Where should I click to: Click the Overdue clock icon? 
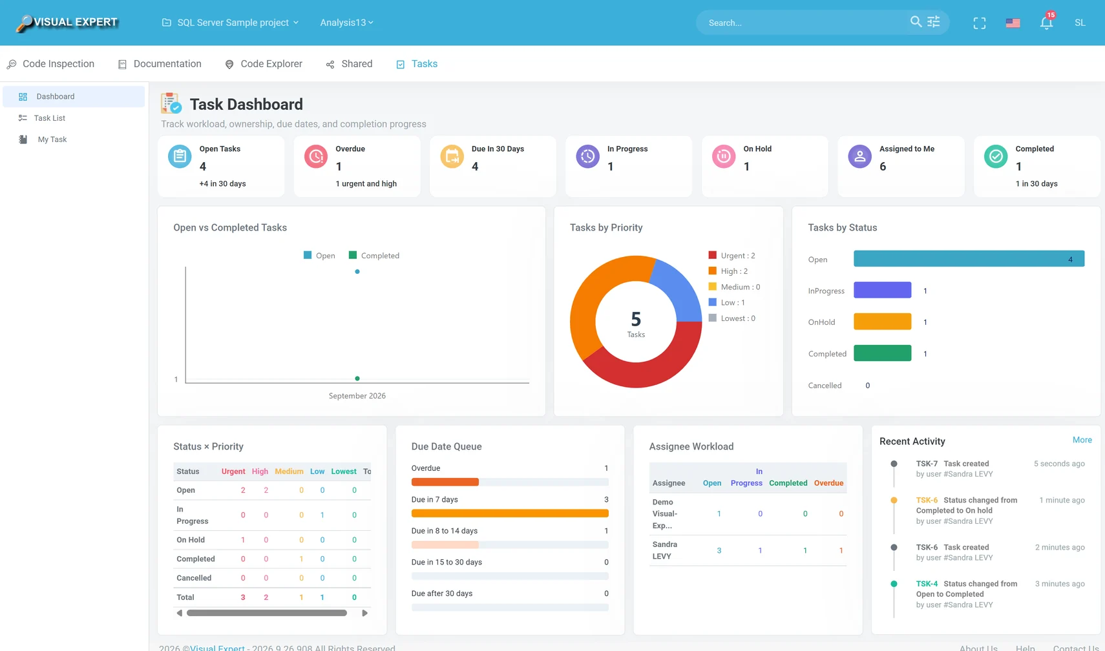(x=316, y=156)
